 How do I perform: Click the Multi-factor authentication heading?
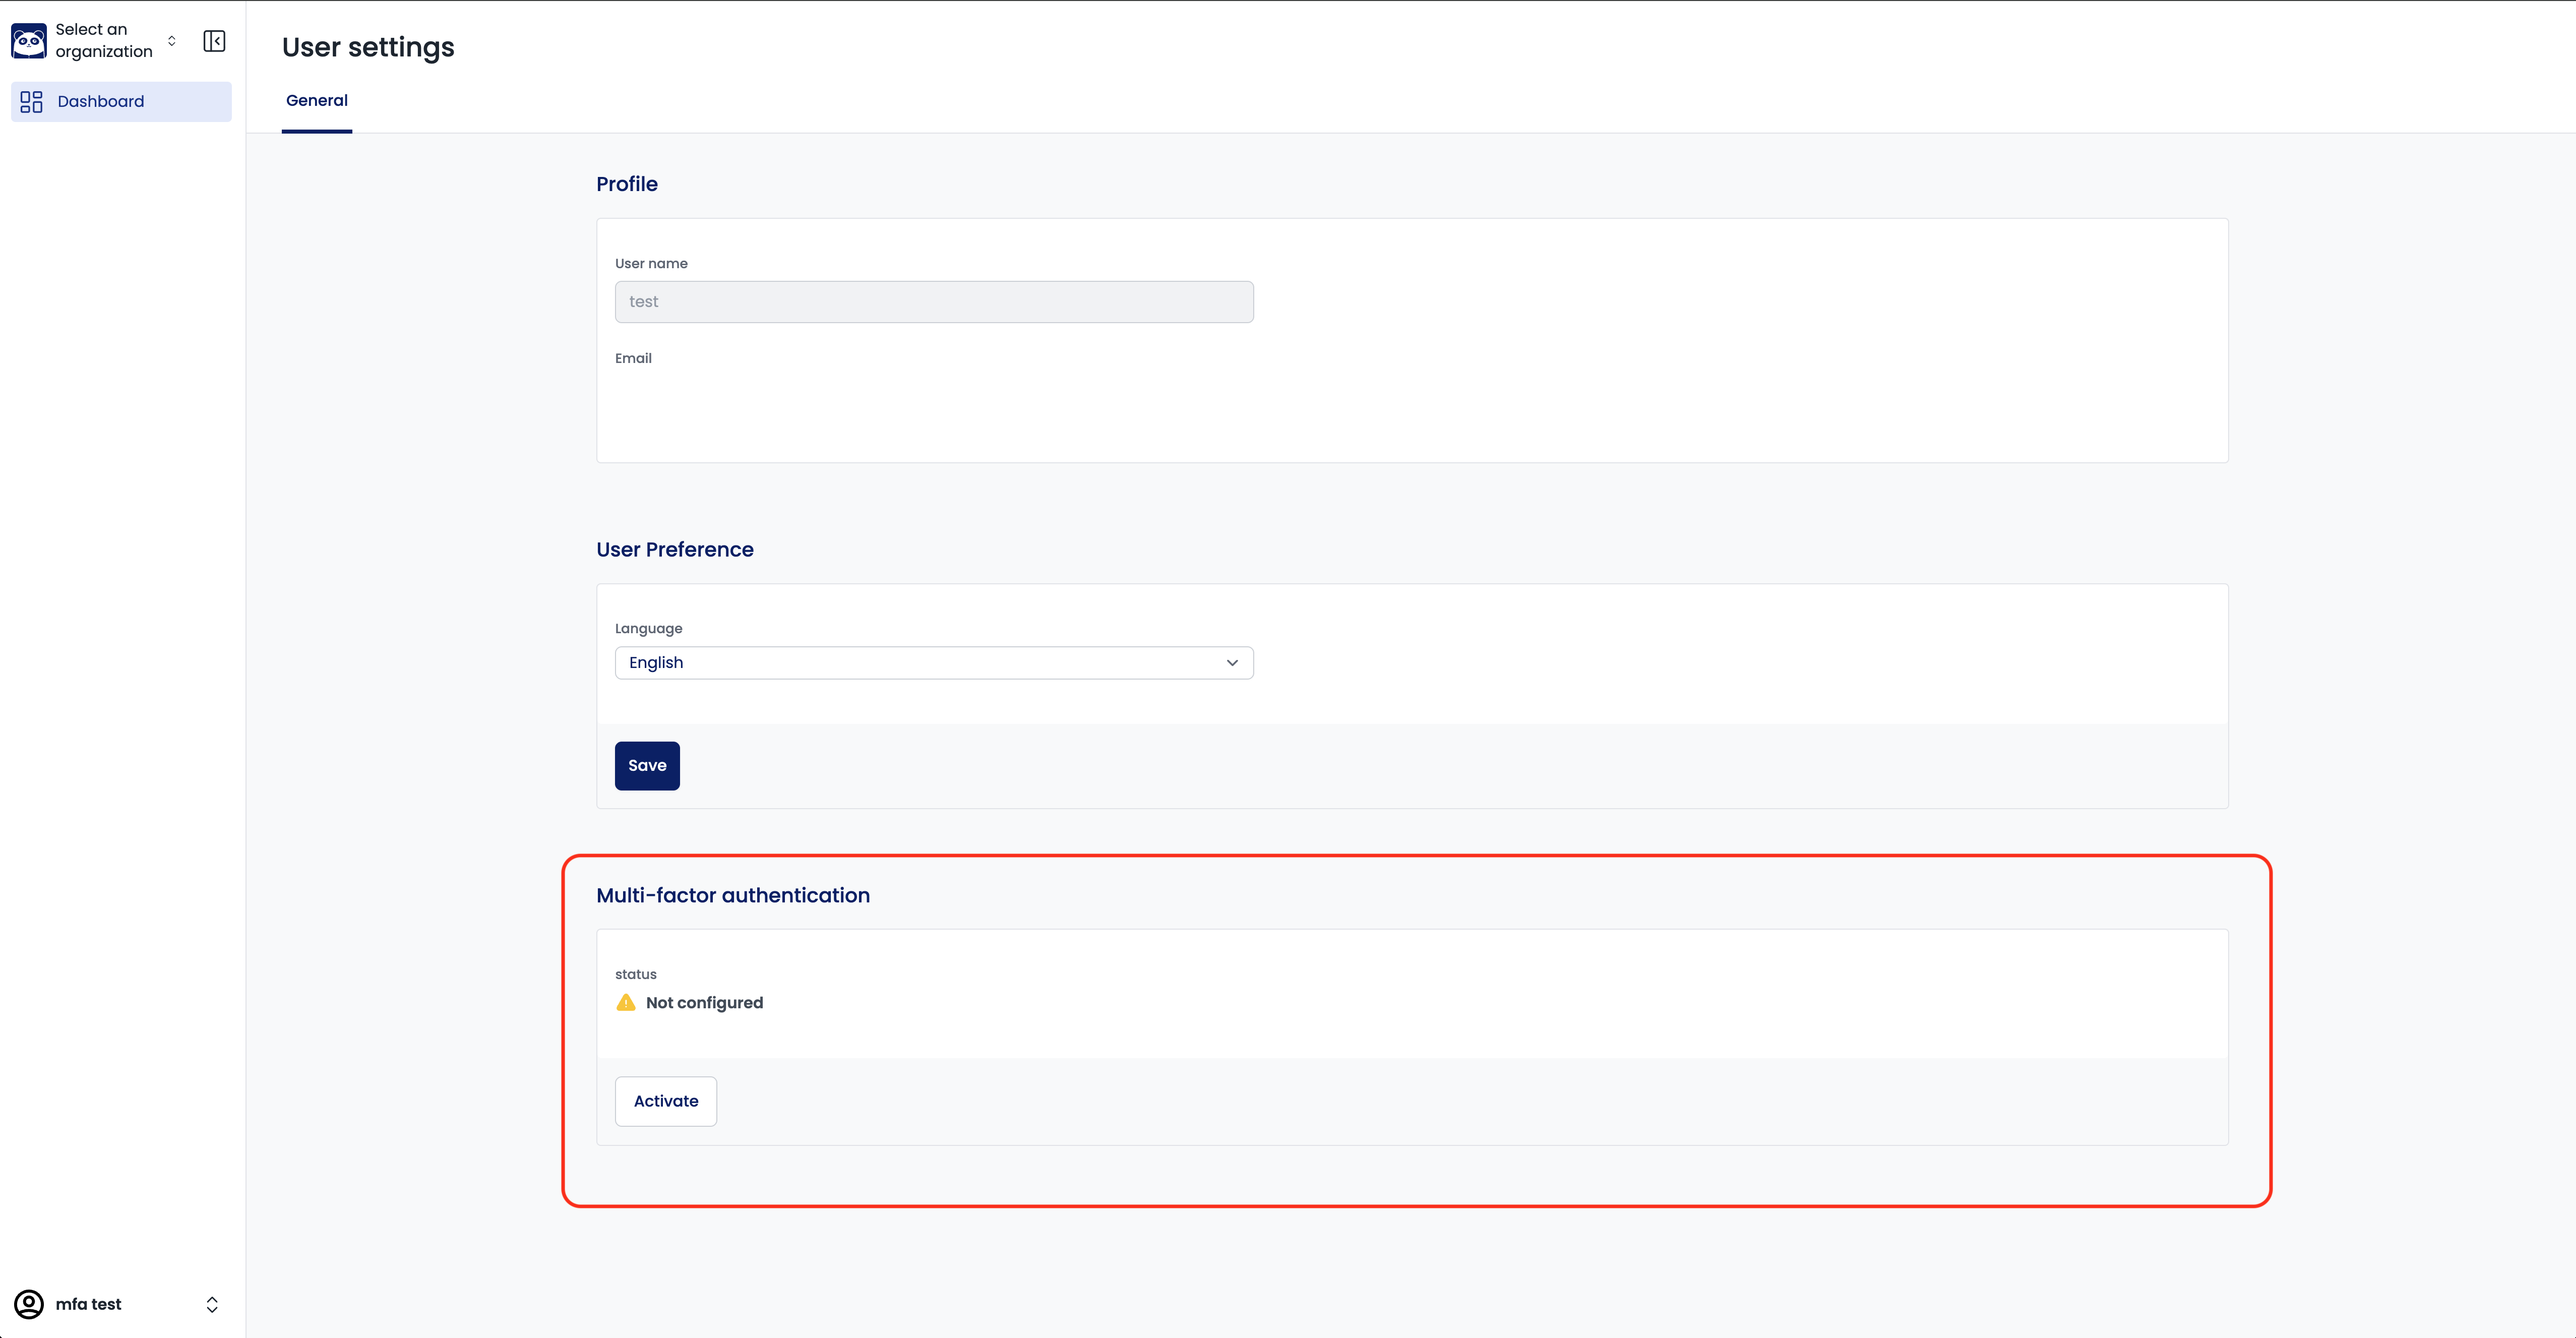click(733, 895)
